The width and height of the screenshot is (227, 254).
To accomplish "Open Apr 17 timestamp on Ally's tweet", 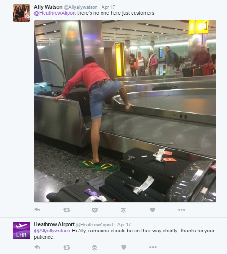I will [x=108, y=7].
